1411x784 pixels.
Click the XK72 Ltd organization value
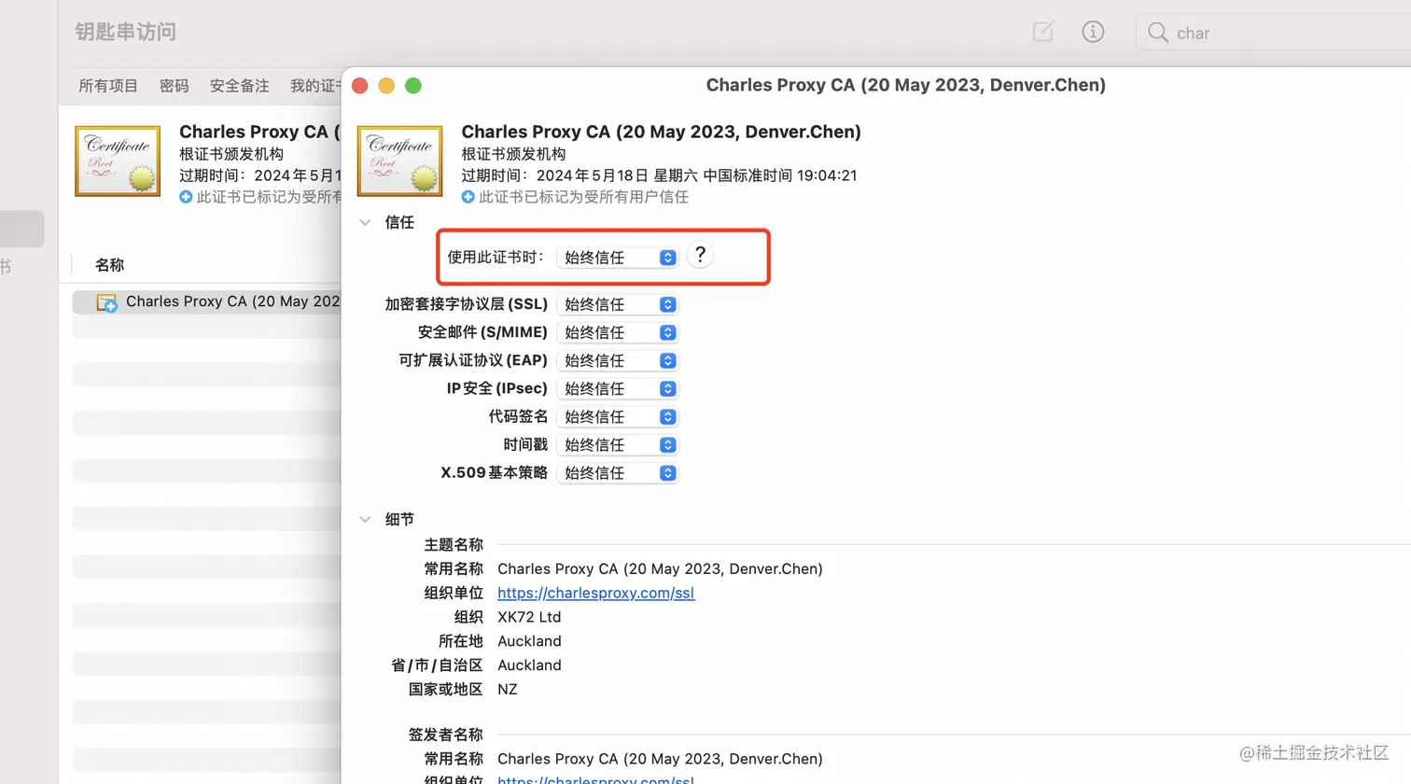coord(529,617)
